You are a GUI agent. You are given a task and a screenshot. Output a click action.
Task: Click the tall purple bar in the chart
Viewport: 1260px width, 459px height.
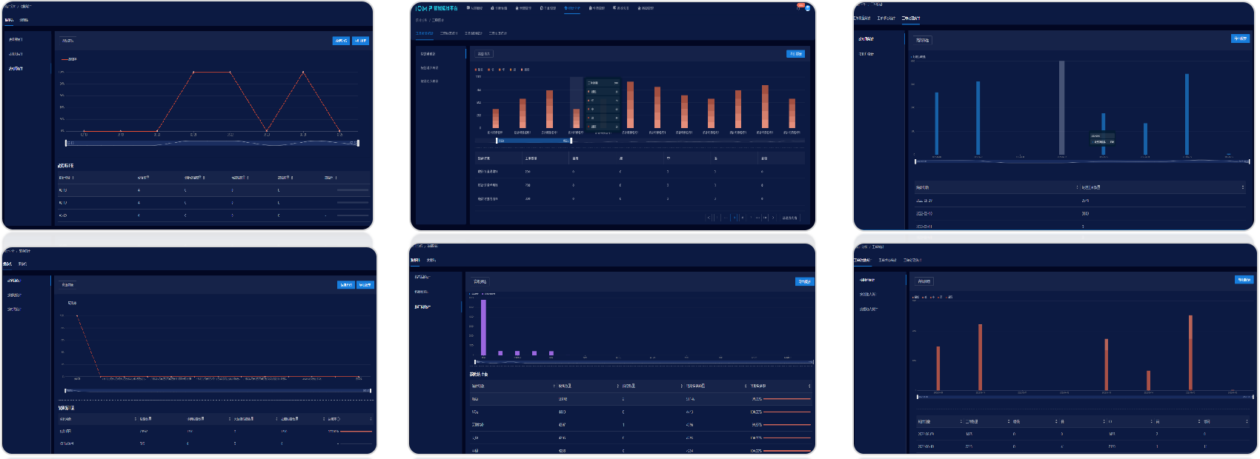point(483,327)
